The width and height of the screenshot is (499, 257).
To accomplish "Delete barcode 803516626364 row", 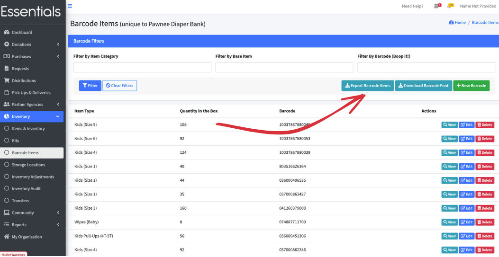I will coord(485,167).
